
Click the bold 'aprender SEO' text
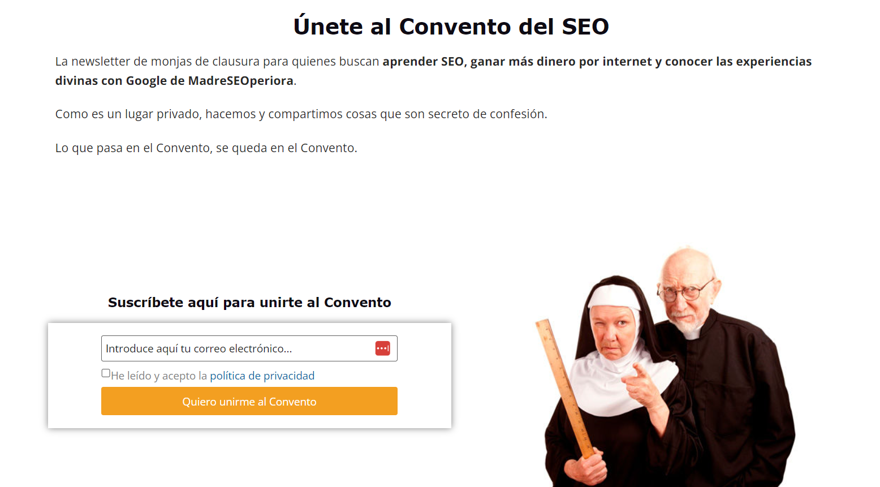click(x=422, y=62)
